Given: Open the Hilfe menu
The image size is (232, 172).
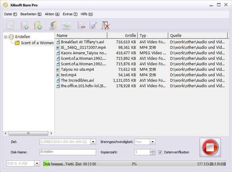Looking at the screenshot, I should pos(87,14).
